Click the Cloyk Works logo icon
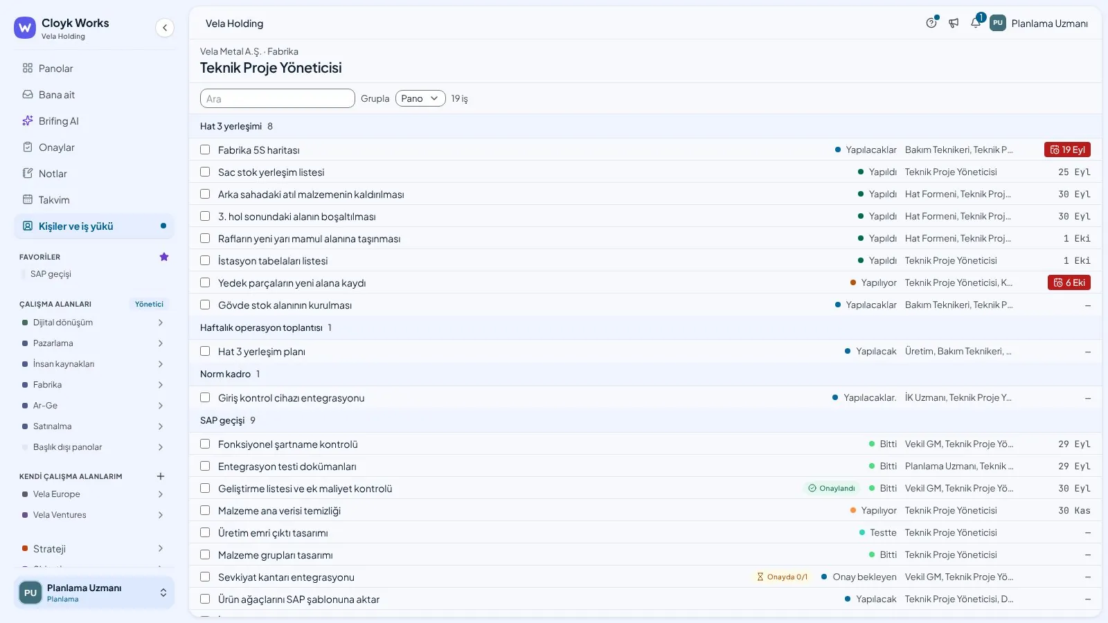 pyautogui.click(x=25, y=28)
